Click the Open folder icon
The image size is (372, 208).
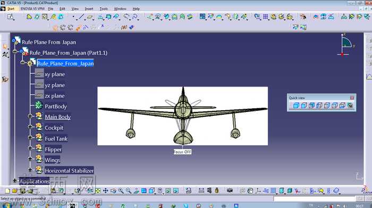[x=15, y=190]
